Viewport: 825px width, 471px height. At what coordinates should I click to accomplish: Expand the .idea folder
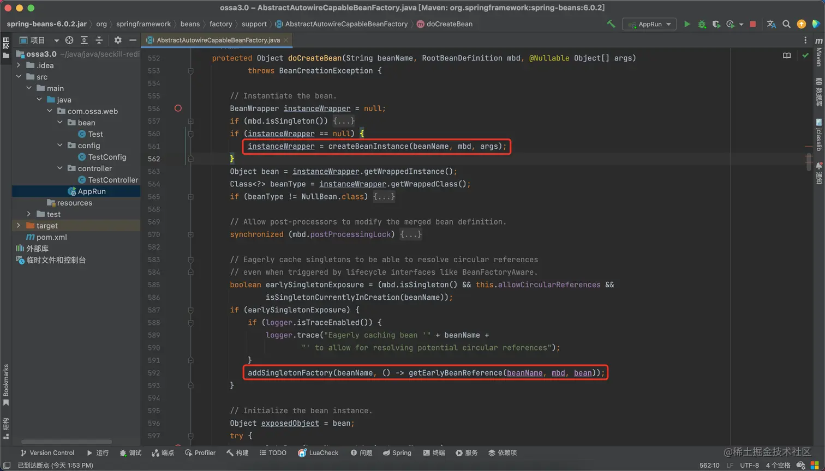pyautogui.click(x=19, y=65)
